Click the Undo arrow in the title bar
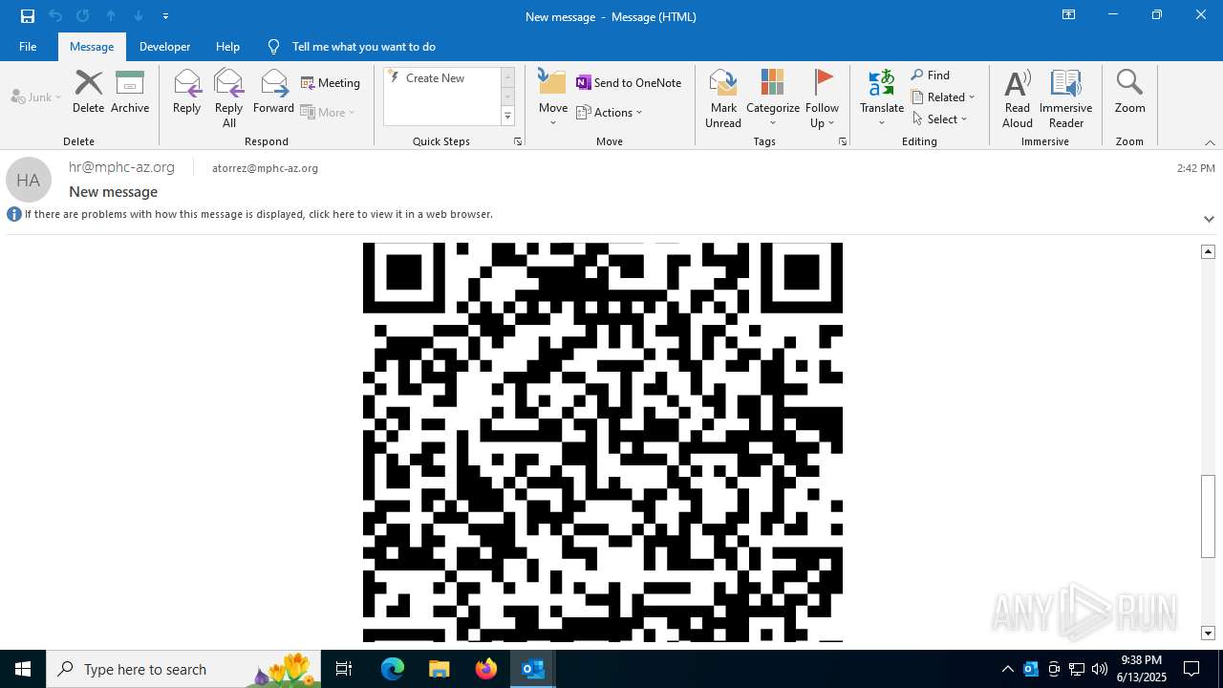The width and height of the screenshot is (1223, 688). click(x=55, y=16)
